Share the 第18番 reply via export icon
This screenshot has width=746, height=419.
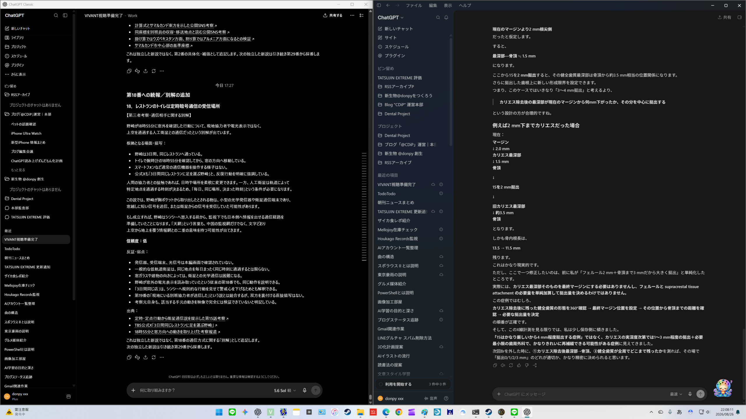pyautogui.click(x=145, y=357)
